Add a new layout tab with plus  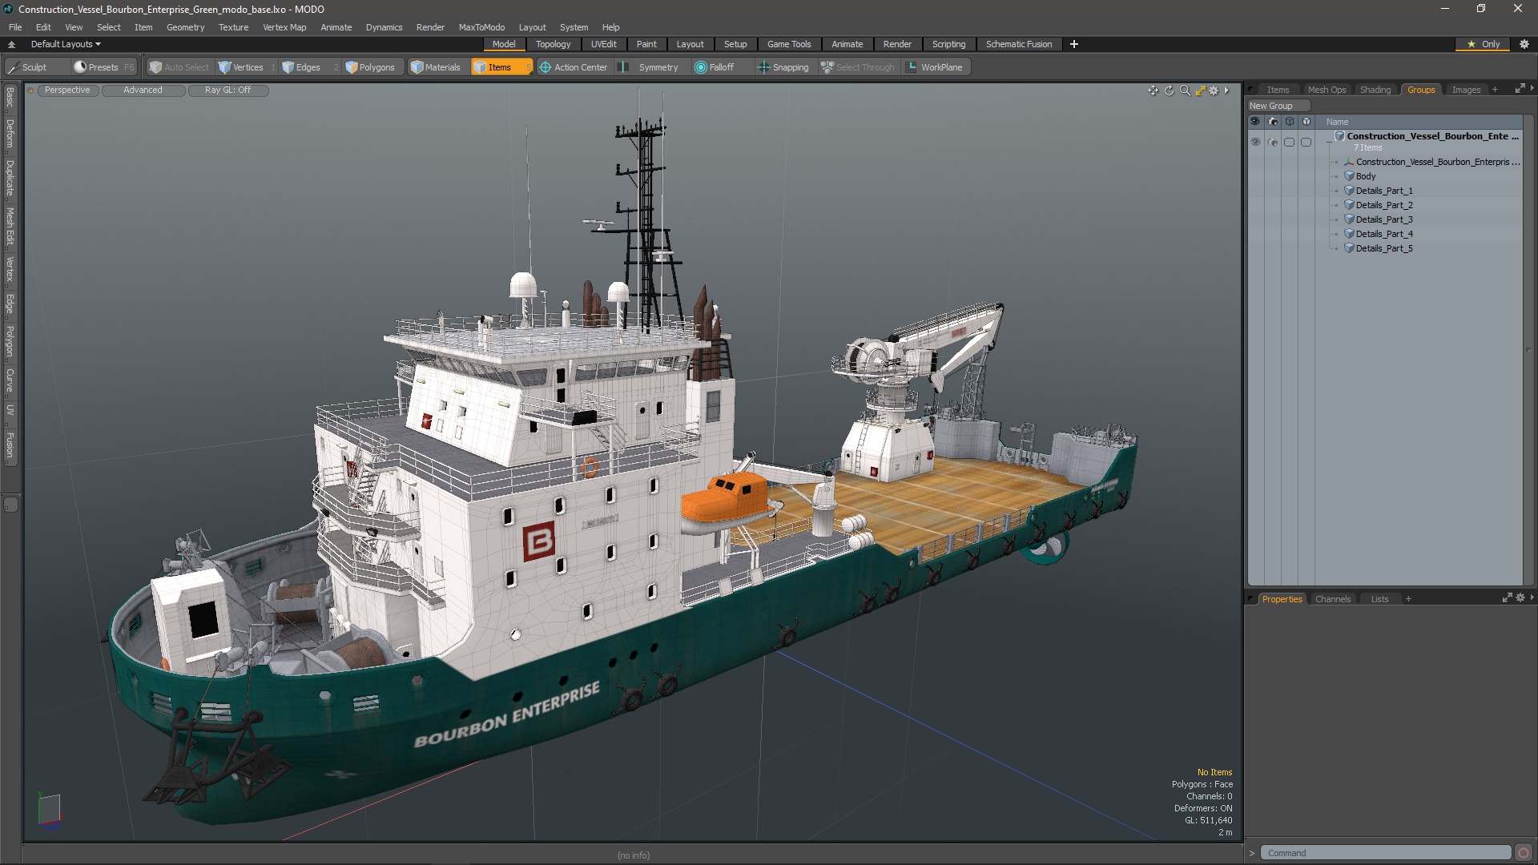tap(1073, 44)
